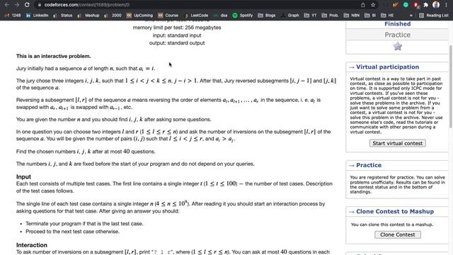
Task: Open the share page icon in address bar
Action: click(363, 5)
